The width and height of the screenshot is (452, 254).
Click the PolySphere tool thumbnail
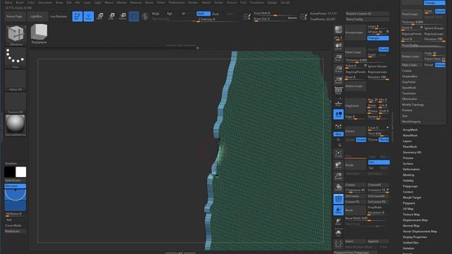[39, 34]
